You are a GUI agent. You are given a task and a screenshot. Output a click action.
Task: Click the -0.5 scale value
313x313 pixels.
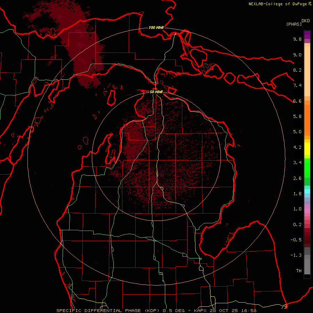coord(296,240)
